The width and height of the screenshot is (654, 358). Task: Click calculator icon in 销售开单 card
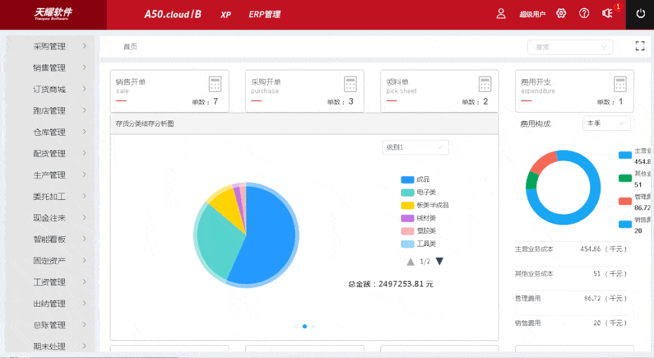215,84
